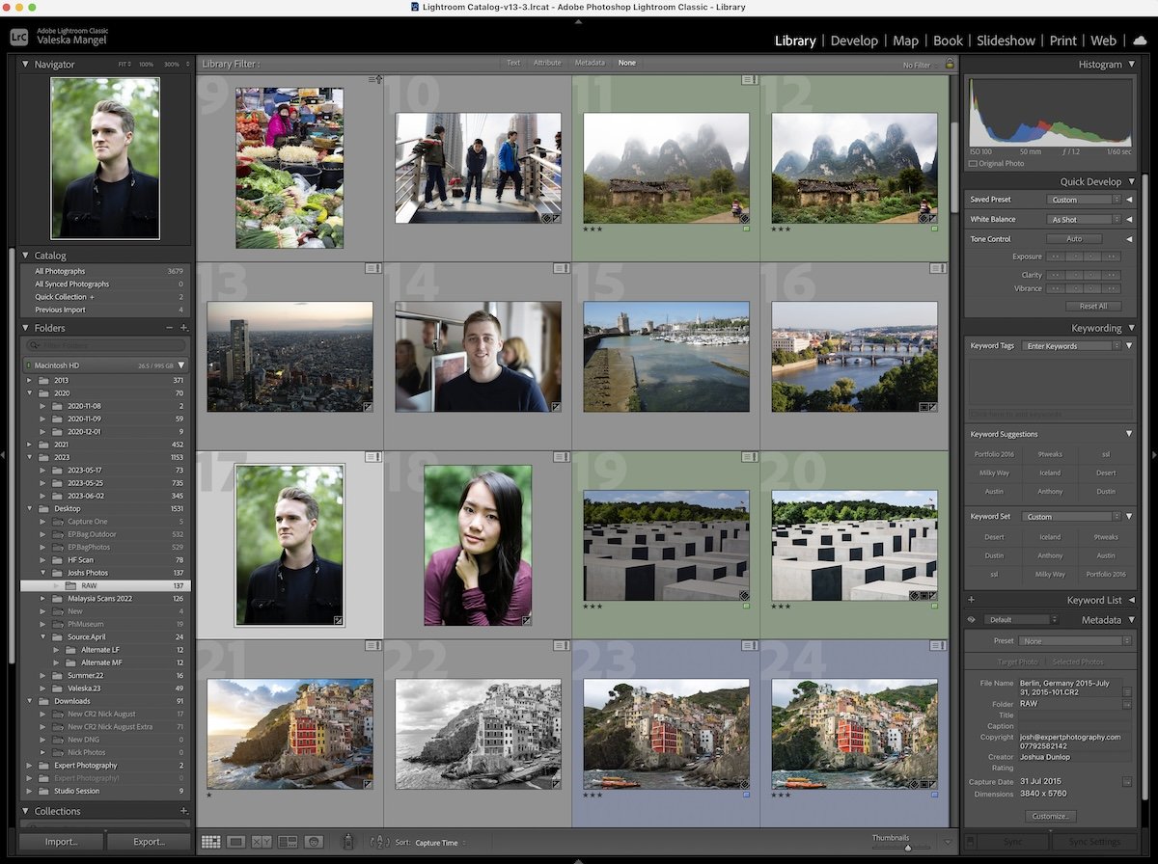
Task: Adjust the Thumbnails size slider
Action: [x=907, y=848]
